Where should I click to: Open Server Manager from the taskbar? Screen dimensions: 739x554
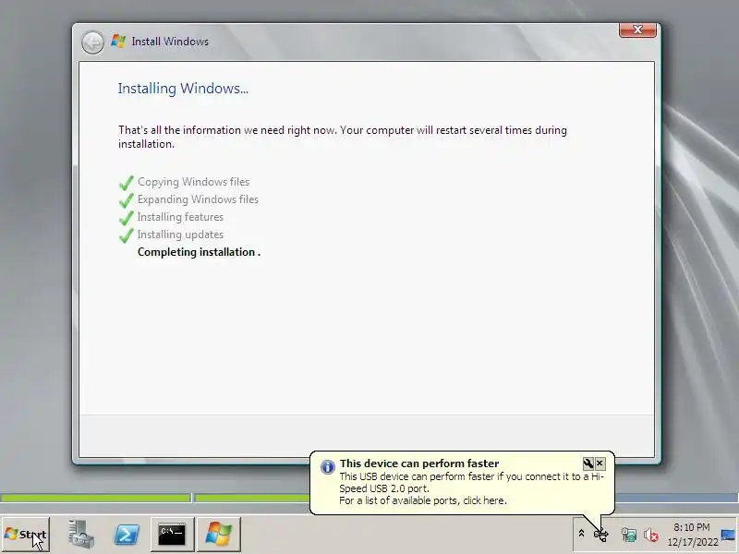click(80, 535)
